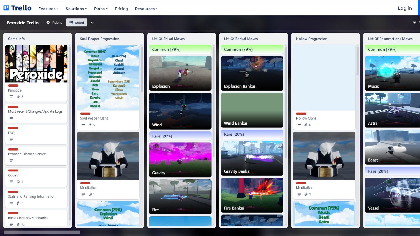
Task: Open the Solutions menu
Action: (x=76, y=9)
